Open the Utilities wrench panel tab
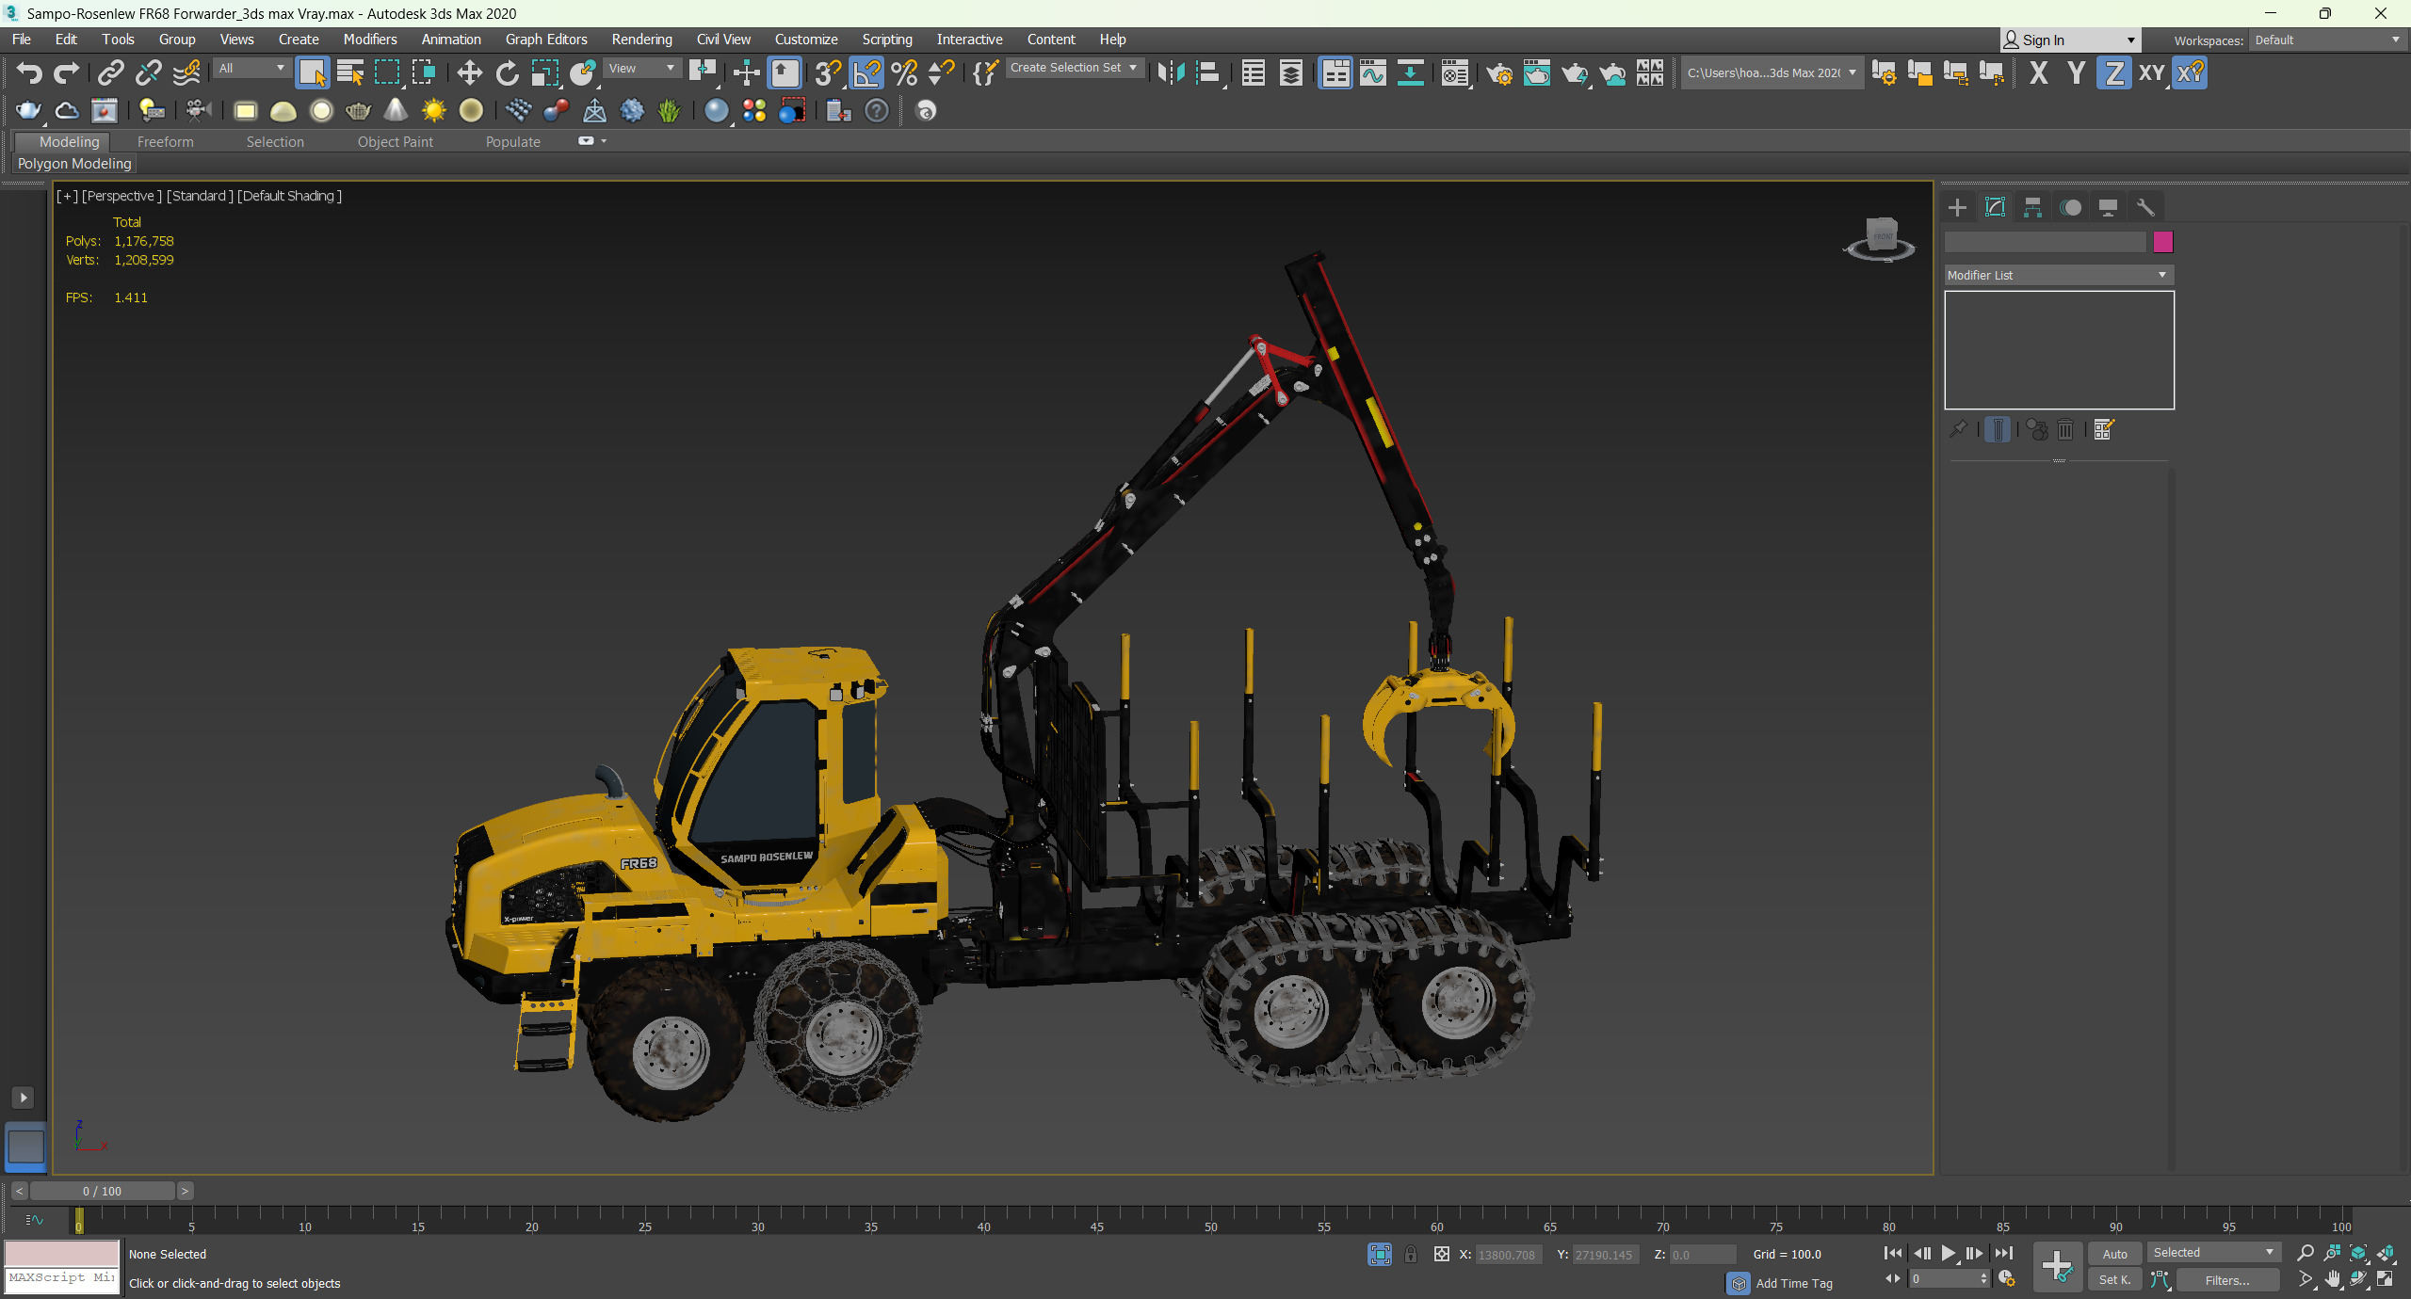This screenshot has height=1299, width=2411. [x=2145, y=207]
